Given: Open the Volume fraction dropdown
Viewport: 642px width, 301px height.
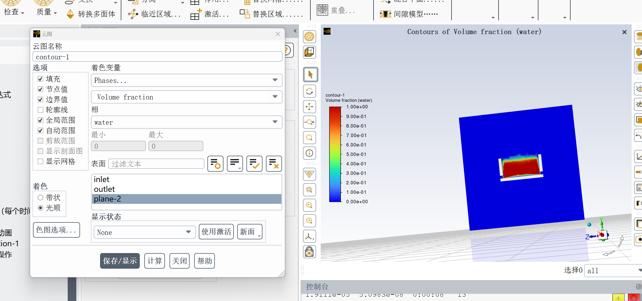Looking at the screenshot, I should pyautogui.click(x=187, y=97).
